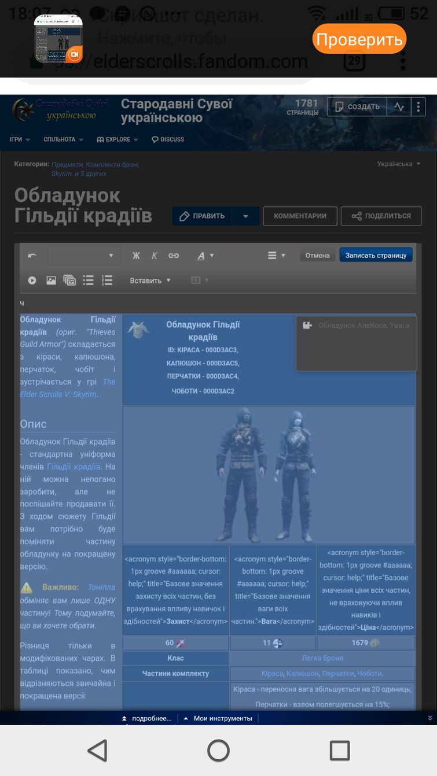Click the weight icon next to 11
Viewport: 437px width, 776px height.
point(278,643)
